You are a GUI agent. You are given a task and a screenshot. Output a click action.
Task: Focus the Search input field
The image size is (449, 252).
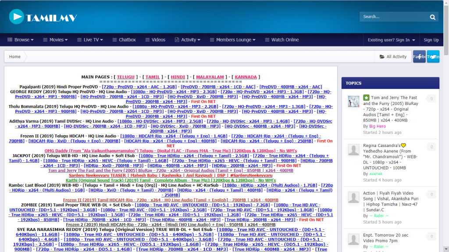(x=394, y=17)
